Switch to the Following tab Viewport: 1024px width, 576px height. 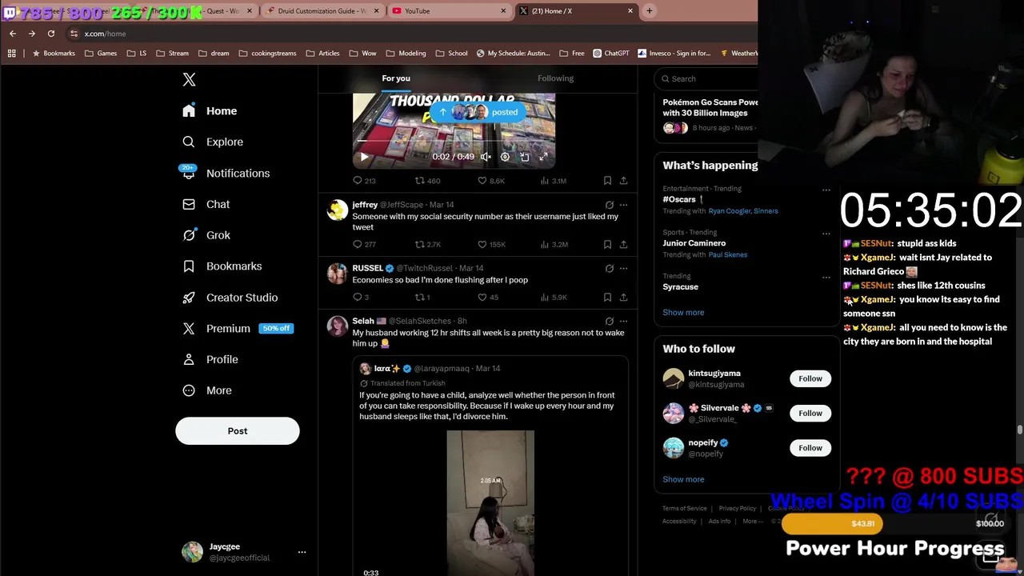[x=555, y=78]
